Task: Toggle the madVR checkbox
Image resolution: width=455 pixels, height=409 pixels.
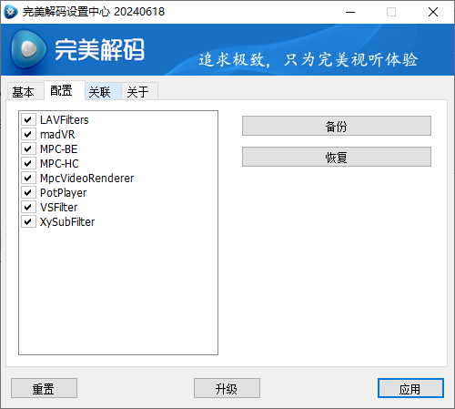Action: (x=28, y=134)
